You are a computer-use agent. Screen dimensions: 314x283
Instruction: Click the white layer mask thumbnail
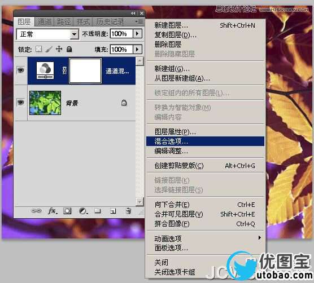[x=85, y=71]
